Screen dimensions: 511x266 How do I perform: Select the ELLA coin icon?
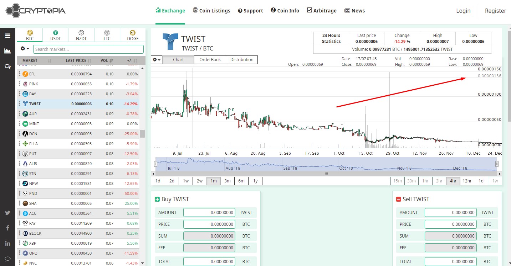pyautogui.click(x=25, y=144)
